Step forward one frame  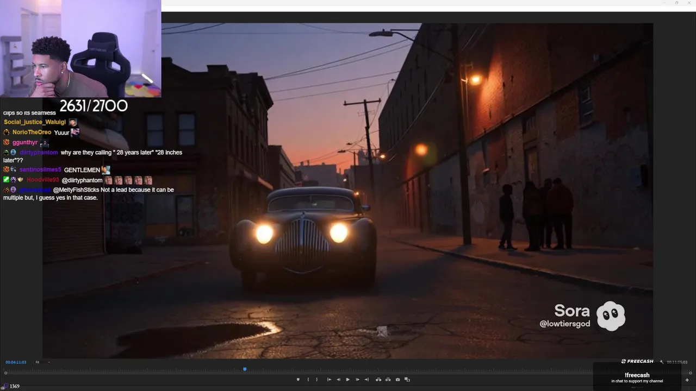pos(357,380)
